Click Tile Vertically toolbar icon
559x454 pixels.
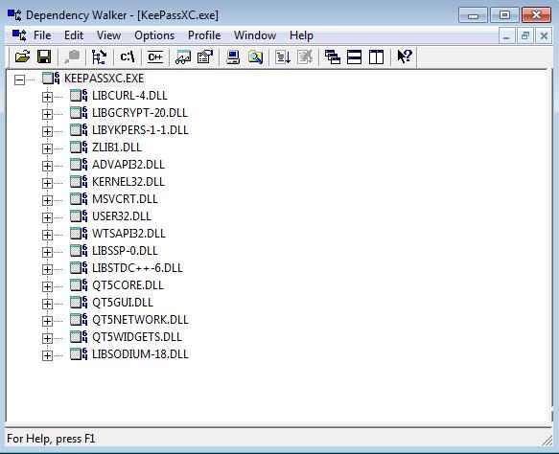pos(376,57)
